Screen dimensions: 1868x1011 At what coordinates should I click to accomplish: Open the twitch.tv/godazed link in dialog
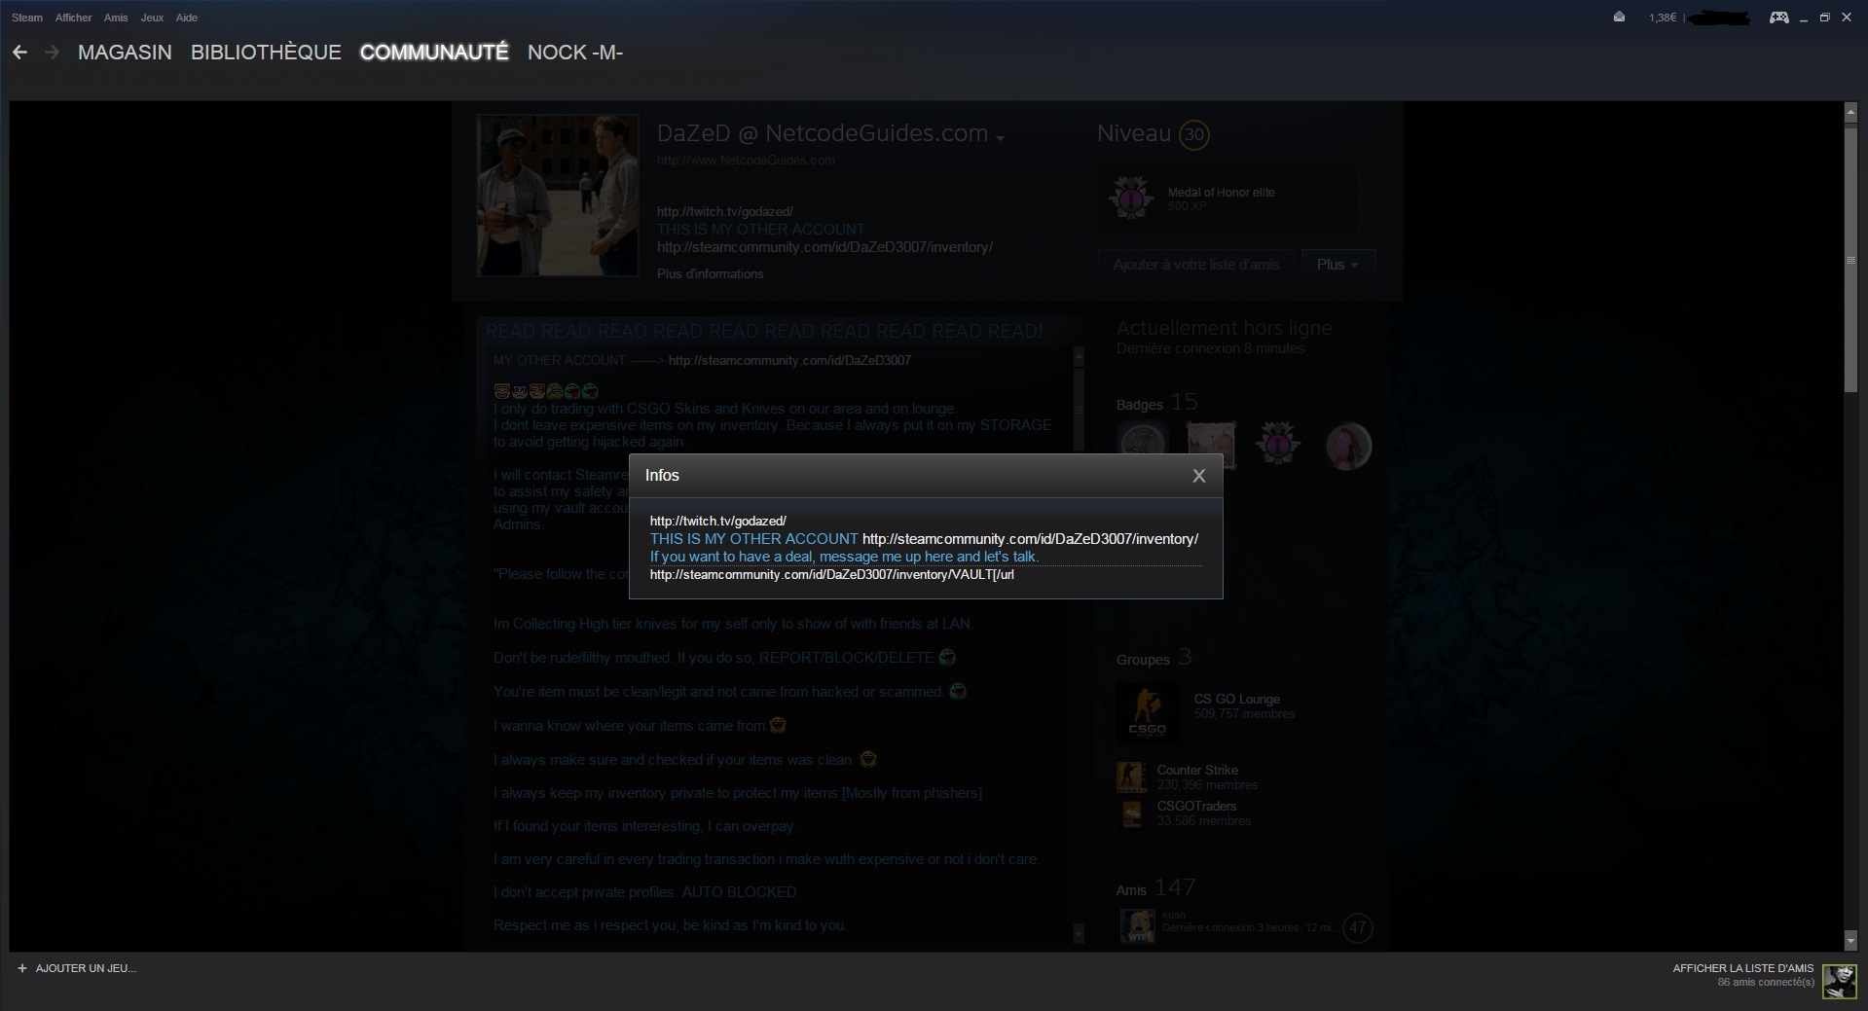tap(717, 521)
